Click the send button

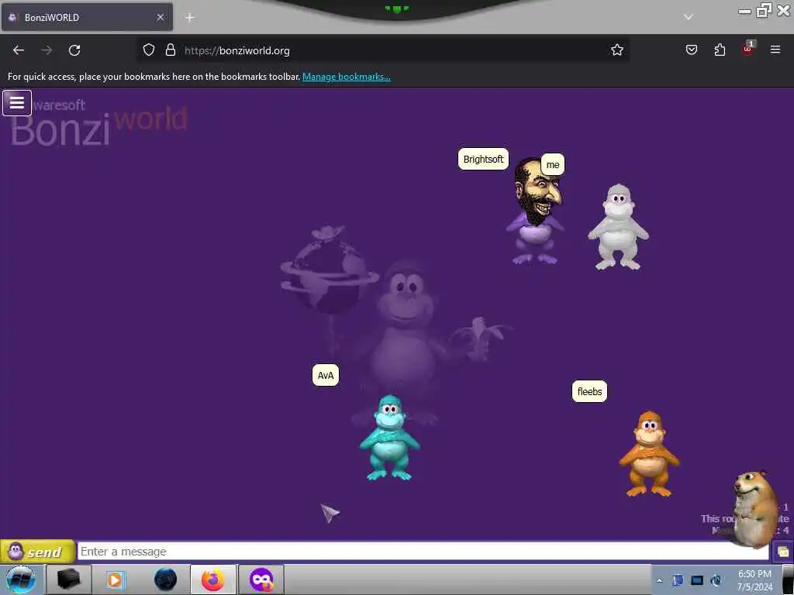click(x=37, y=552)
